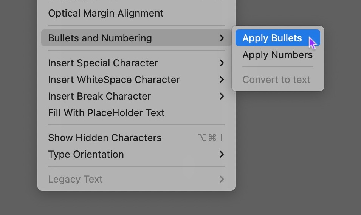Image resolution: width=361 pixels, height=215 pixels.
Task: Open the Type Orientation submenu
Action: pos(86,154)
